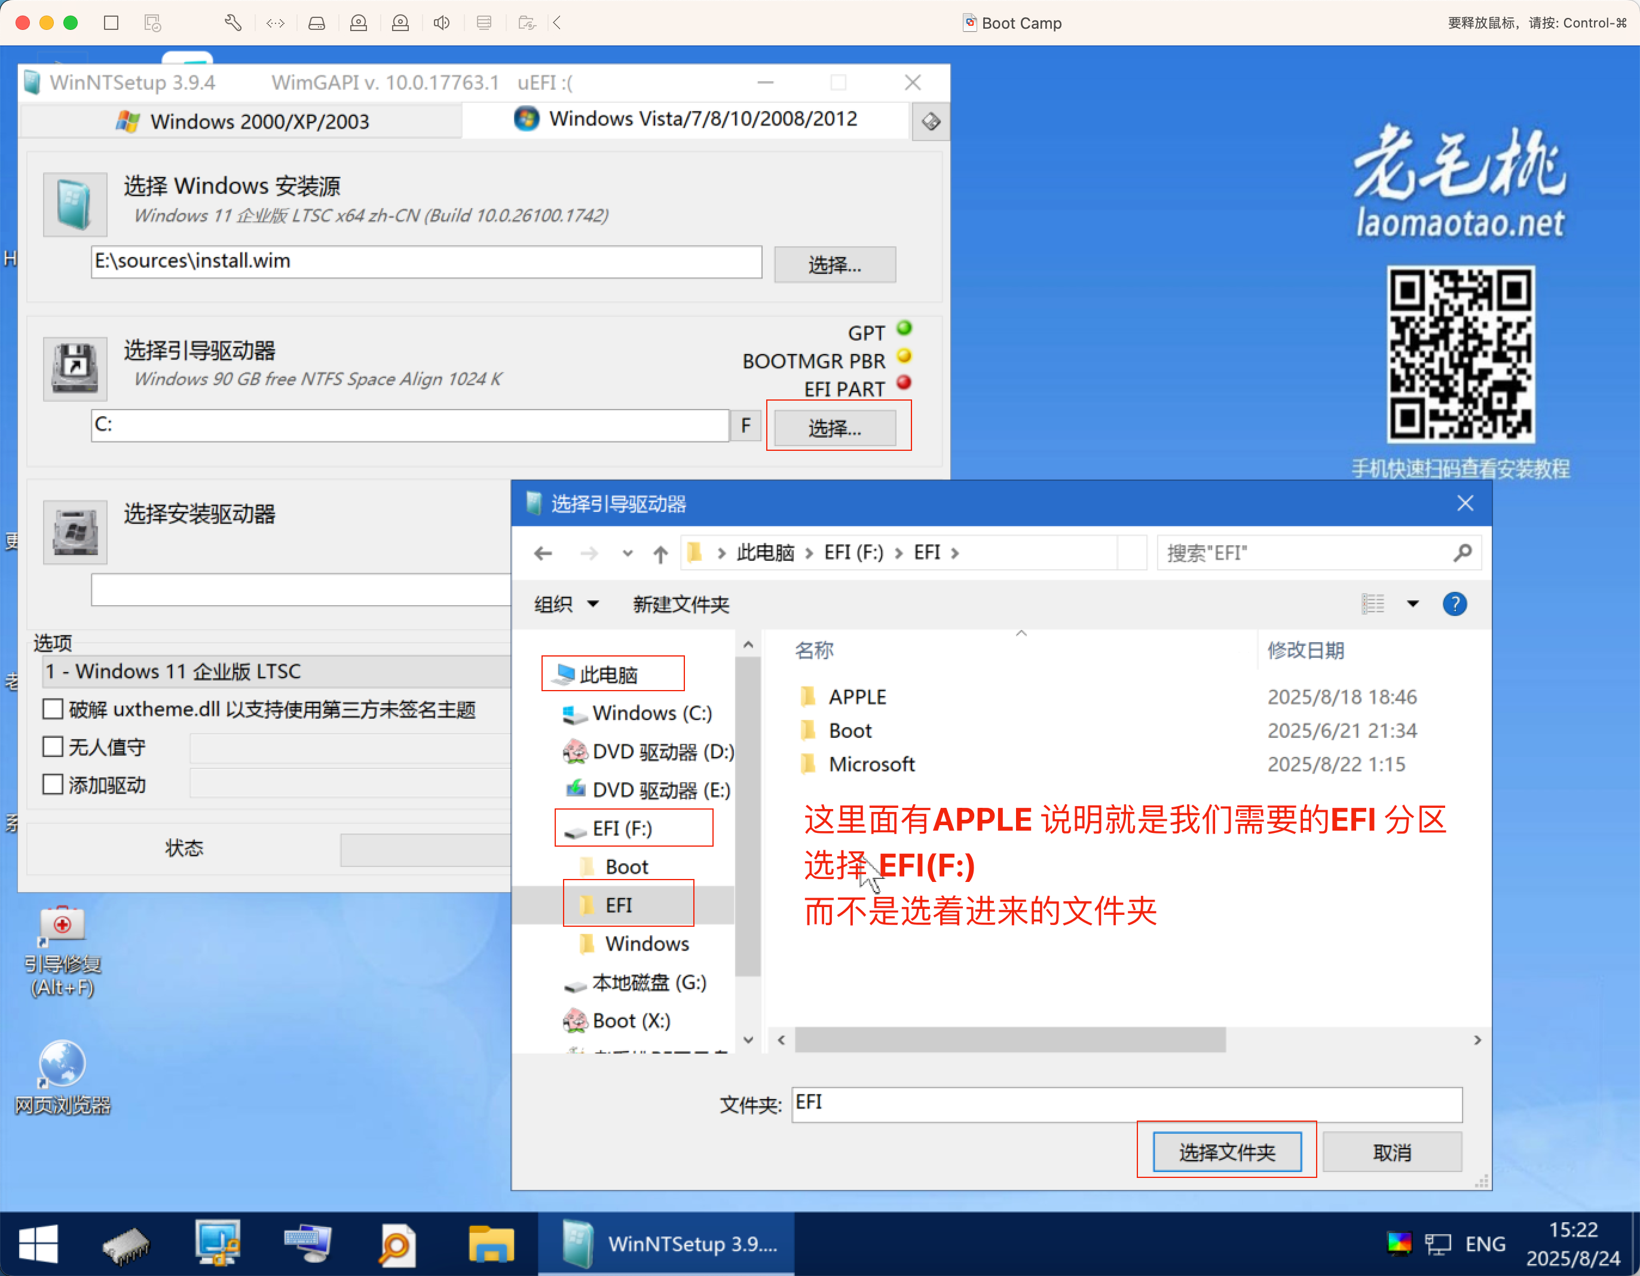Viewport: 1640px width, 1276px height.
Task: Open Windows Start menu
Action: (x=38, y=1244)
